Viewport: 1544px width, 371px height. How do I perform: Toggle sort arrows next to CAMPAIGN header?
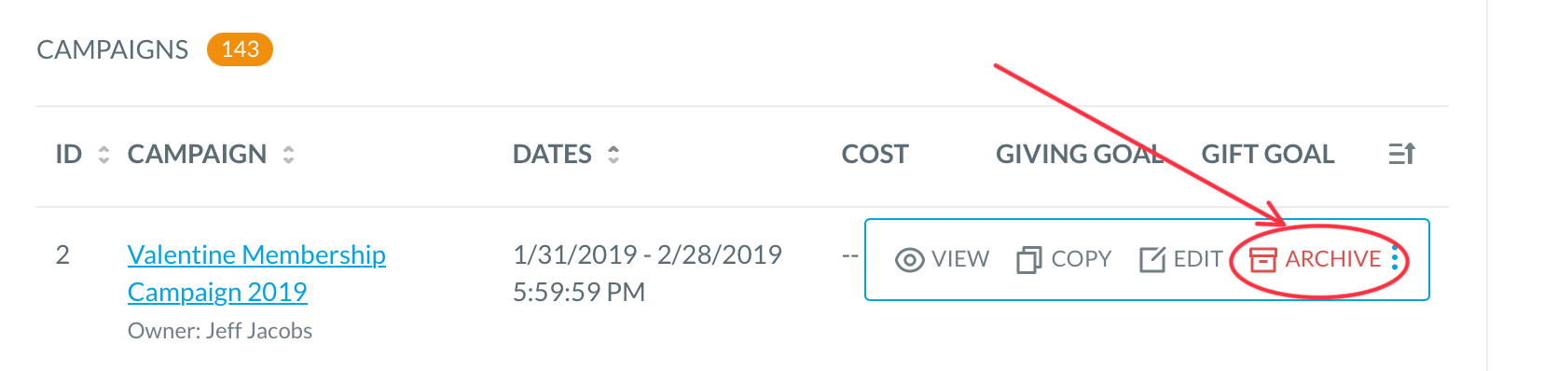click(289, 155)
